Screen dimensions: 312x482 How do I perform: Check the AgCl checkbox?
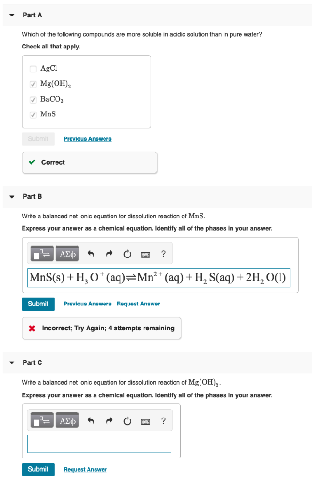tap(33, 69)
